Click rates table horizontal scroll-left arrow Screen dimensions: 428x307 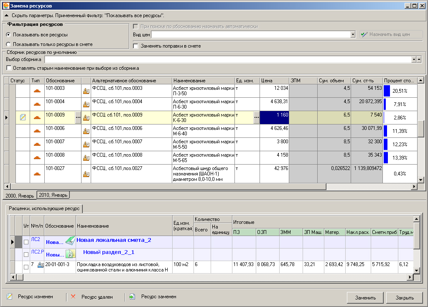(x=13, y=277)
